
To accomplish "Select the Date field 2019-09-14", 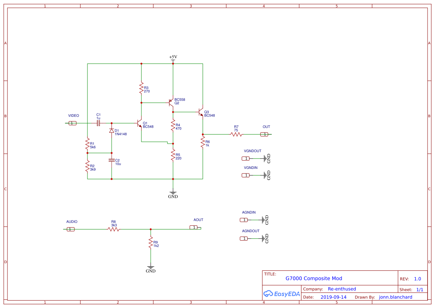I will [x=333, y=297].
